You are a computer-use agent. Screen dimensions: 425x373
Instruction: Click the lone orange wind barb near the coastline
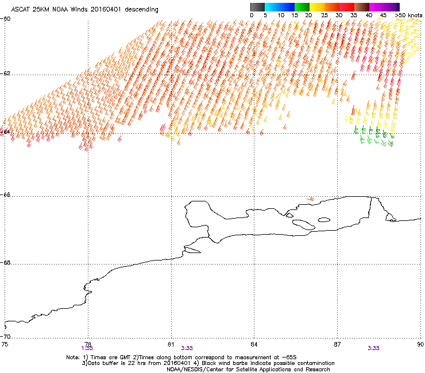click(311, 199)
